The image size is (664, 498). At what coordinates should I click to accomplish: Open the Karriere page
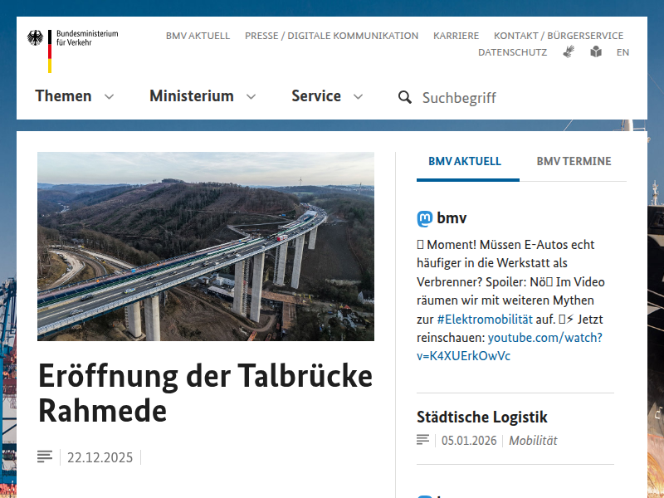click(456, 36)
